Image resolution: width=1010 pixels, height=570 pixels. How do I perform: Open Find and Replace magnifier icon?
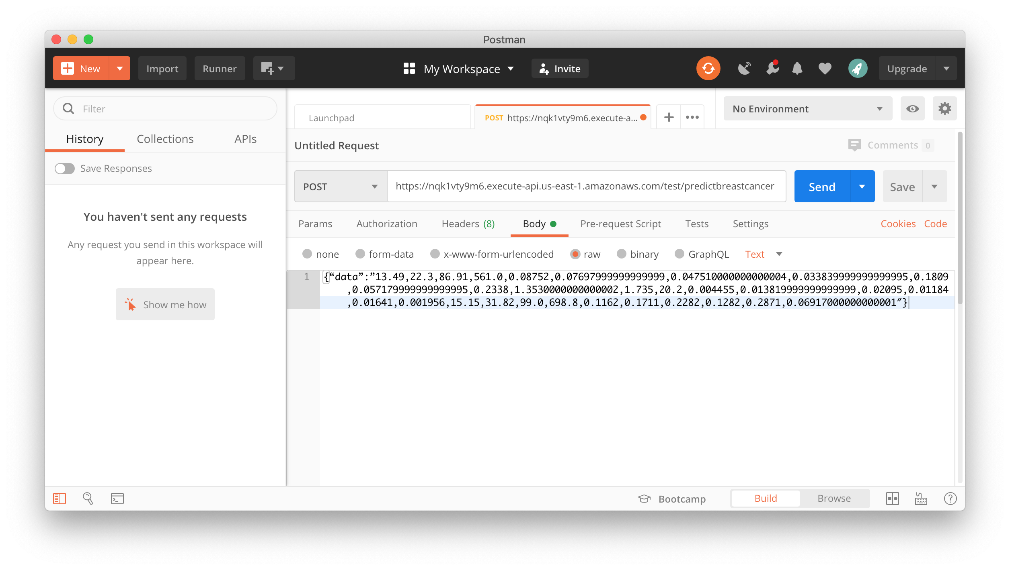pyautogui.click(x=88, y=499)
